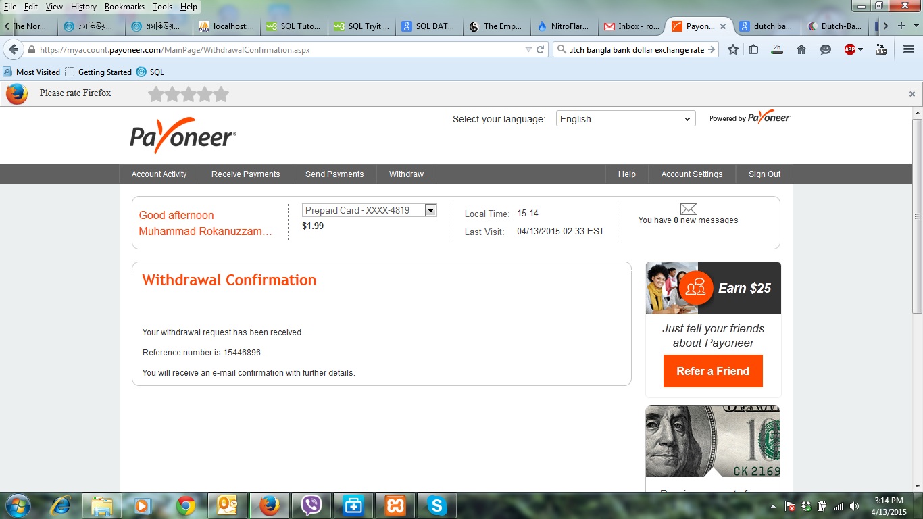Switch to the SQL Tutorial tab
The width and height of the screenshot is (923, 519).
coord(295,26)
